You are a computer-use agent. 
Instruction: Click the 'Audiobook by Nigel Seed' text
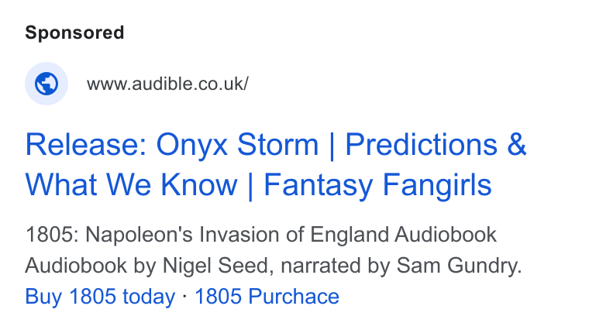[x=147, y=266]
